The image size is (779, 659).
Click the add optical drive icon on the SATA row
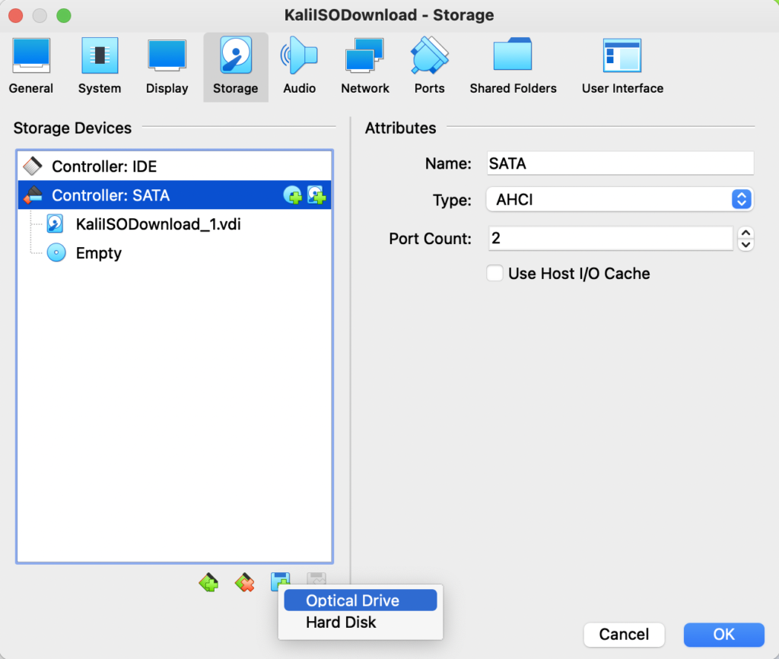click(293, 195)
